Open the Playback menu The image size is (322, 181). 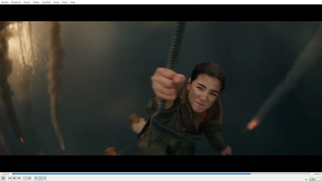tap(16, 2)
